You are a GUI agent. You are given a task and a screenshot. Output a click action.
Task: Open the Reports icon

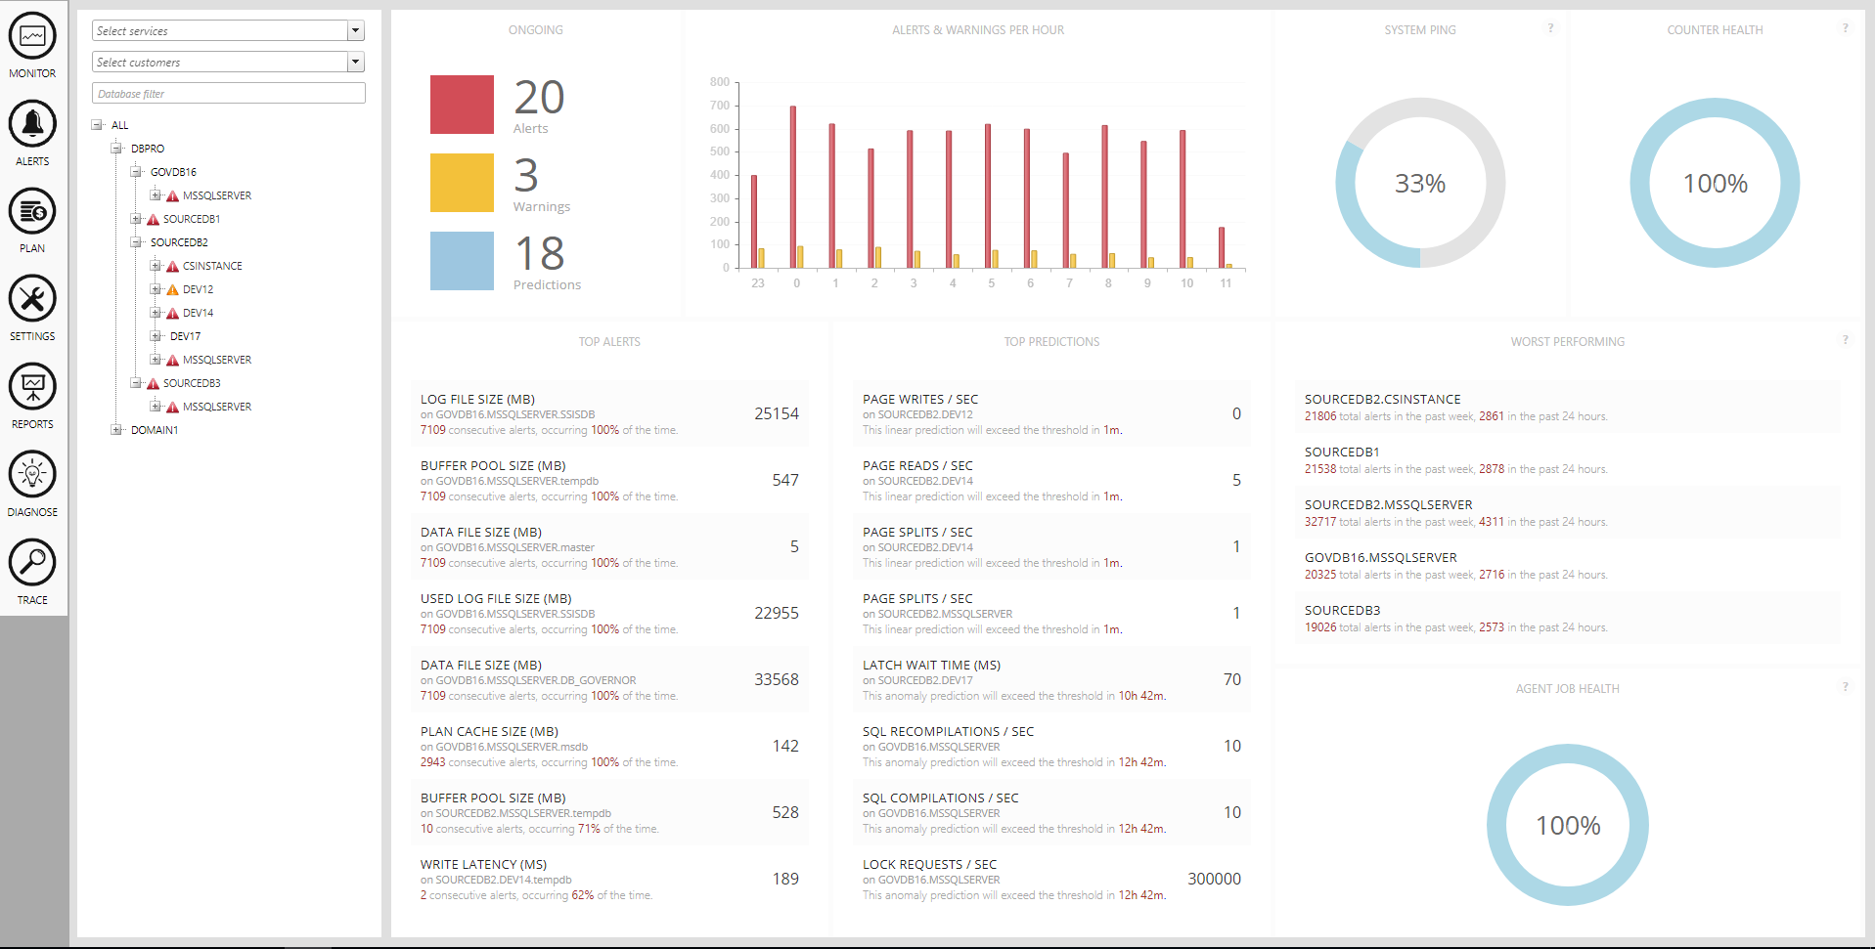coord(32,388)
